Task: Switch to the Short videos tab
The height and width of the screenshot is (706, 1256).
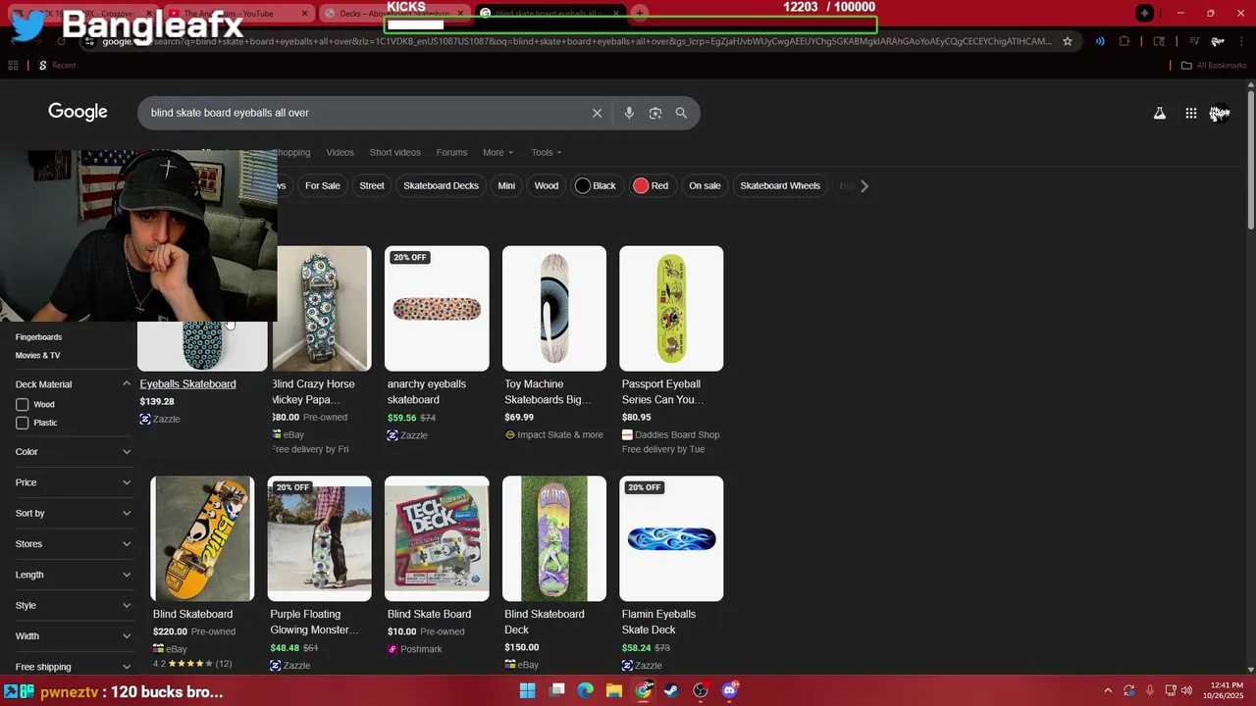Action: point(394,152)
